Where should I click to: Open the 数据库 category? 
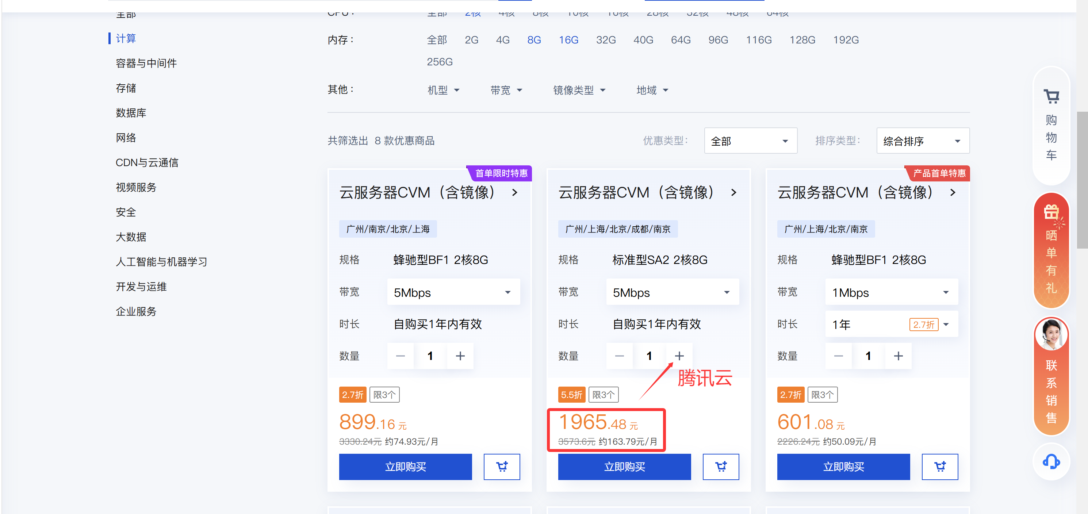[131, 113]
